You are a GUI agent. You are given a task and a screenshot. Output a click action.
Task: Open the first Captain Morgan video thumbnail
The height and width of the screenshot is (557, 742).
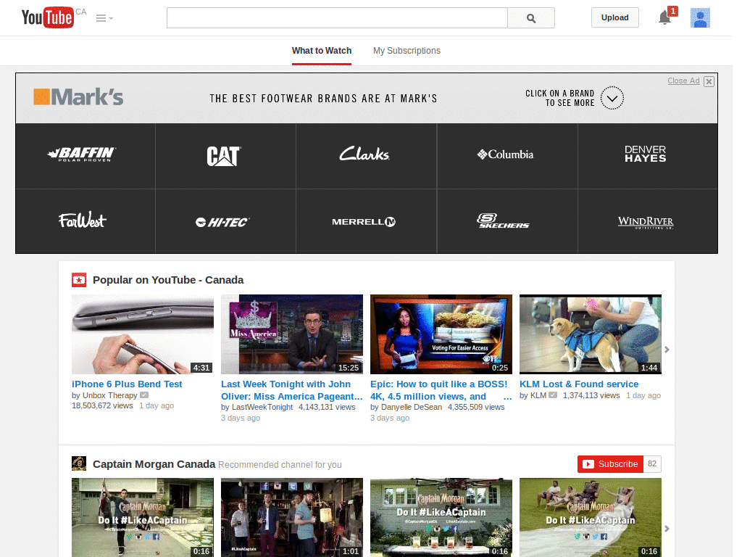pyautogui.click(x=143, y=517)
